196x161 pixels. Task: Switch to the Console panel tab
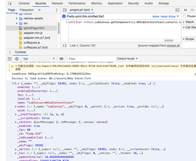point(24,3)
